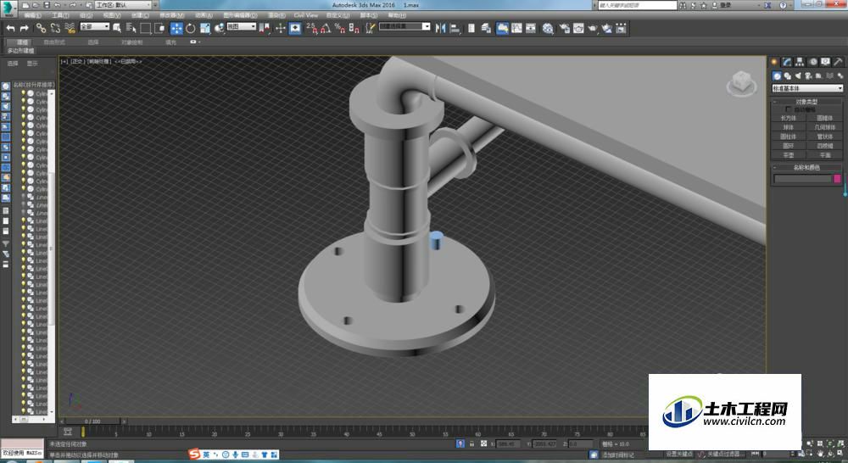The image size is (848, 463).
Task: Open the 标准基本体 primitives dropdown
Action: [x=807, y=88]
